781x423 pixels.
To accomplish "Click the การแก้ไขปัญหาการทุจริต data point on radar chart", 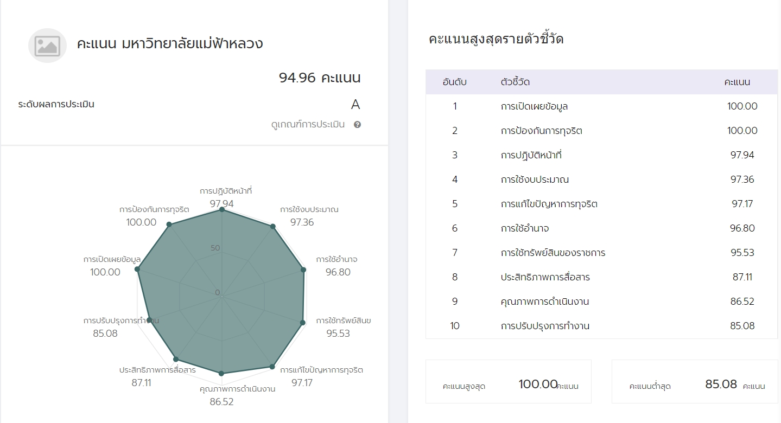I will (272, 367).
